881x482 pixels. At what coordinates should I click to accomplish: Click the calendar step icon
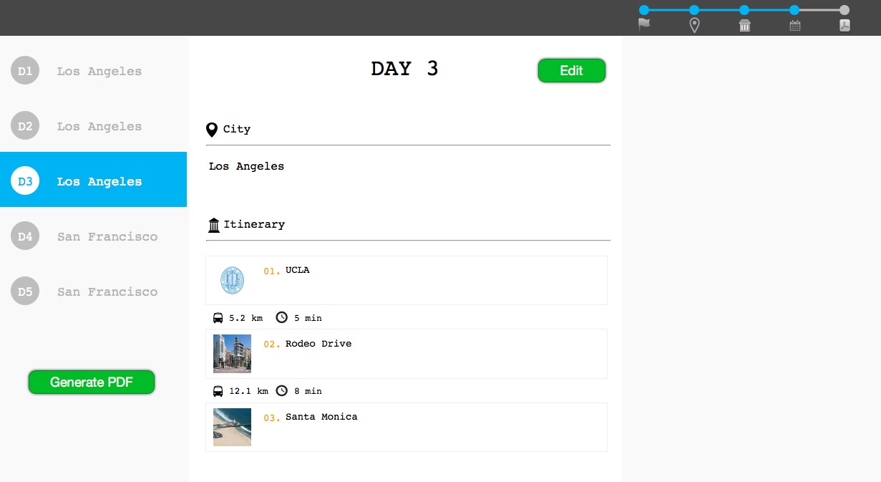coord(794,26)
